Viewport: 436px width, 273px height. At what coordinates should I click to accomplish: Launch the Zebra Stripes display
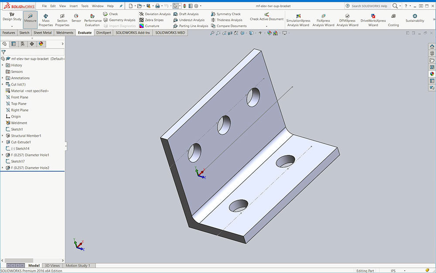(x=155, y=20)
